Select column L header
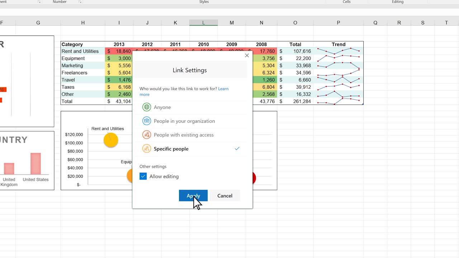This screenshot has width=459, height=258. click(203, 23)
